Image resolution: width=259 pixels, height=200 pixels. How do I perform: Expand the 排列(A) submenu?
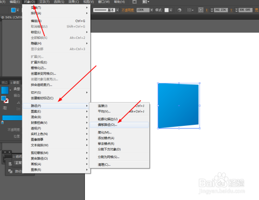(x=56, y=13)
